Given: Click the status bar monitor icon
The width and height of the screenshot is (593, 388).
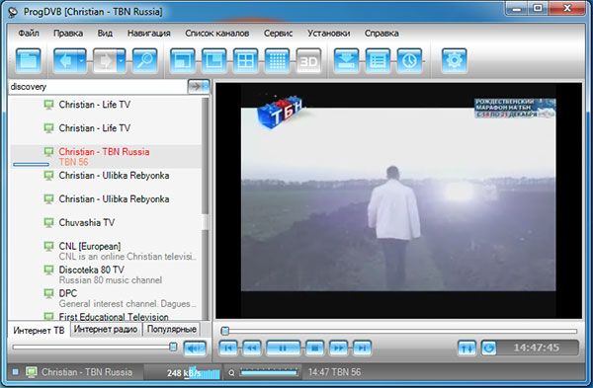Looking at the screenshot, I should tap(32, 372).
